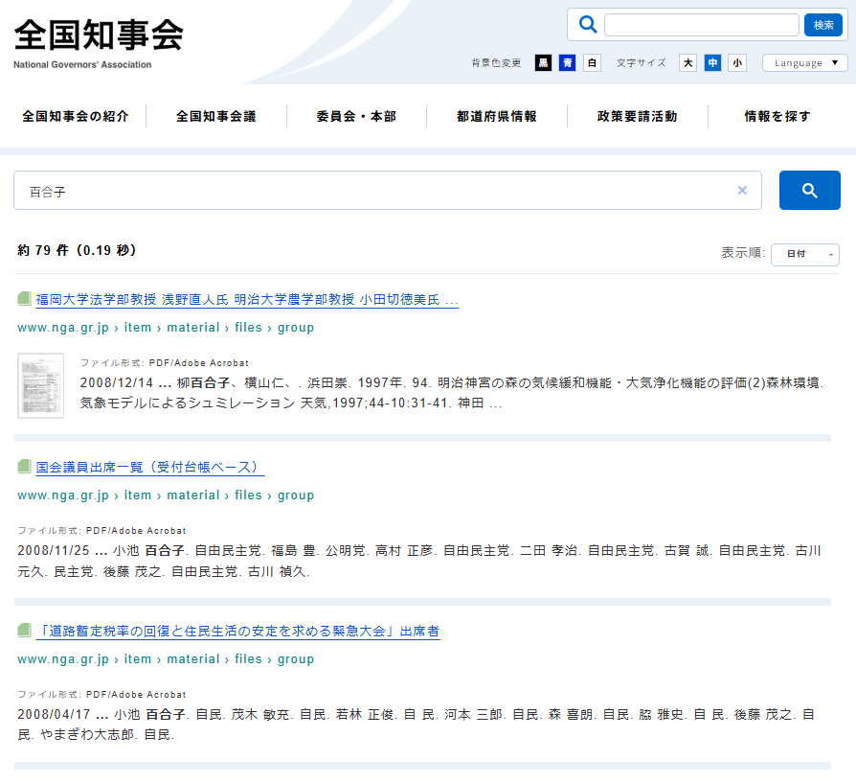
Task: Click document icon beside 国会議員出席一覧 result
Action: [x=25, y=467]
